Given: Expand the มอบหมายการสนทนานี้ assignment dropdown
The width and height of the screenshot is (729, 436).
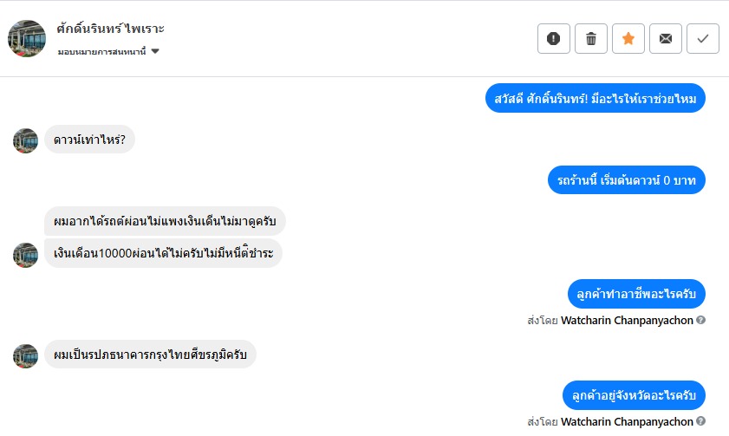Looking at the screenshot, I should (x=155, y=52).
